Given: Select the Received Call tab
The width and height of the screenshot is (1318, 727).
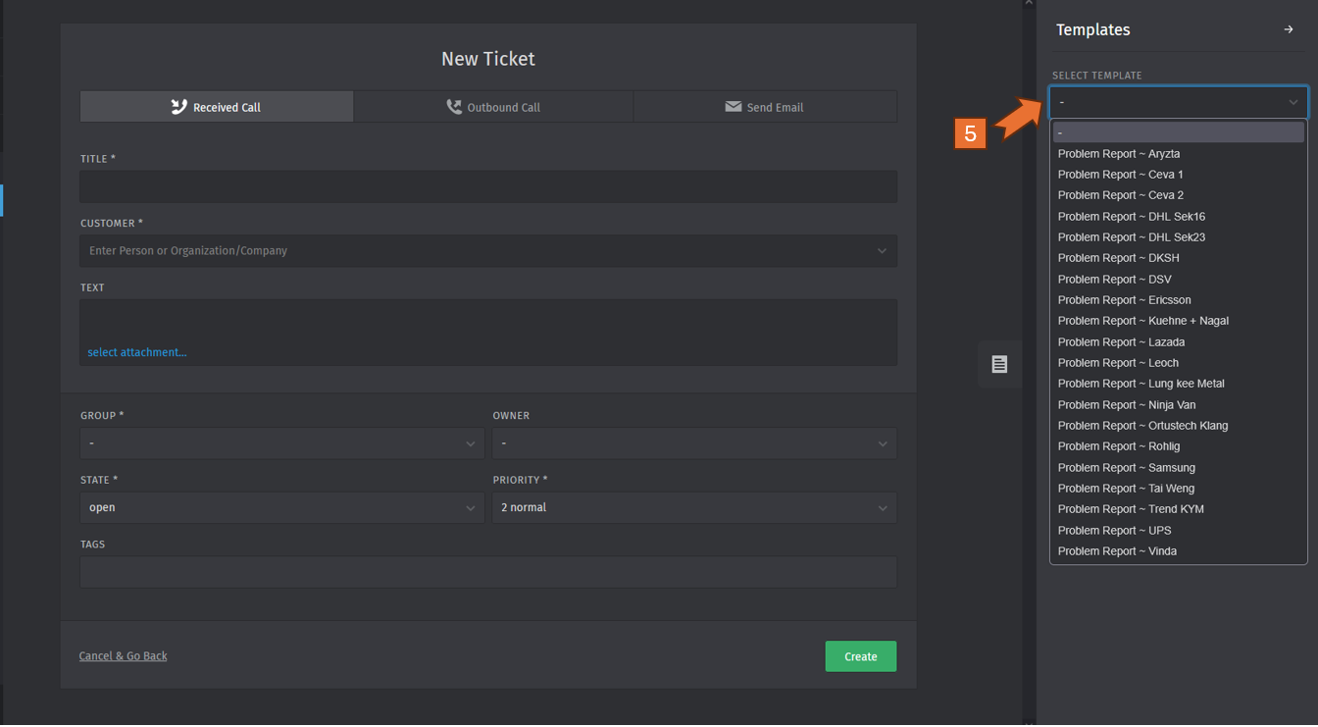Looking at the screenshot, I should tap(217, 107).
